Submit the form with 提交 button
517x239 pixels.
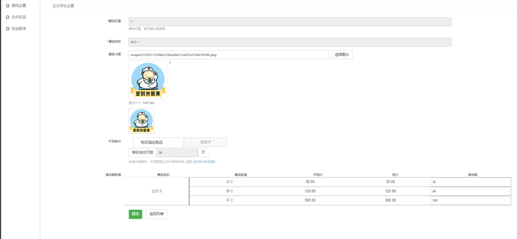(x=135, y=214)
